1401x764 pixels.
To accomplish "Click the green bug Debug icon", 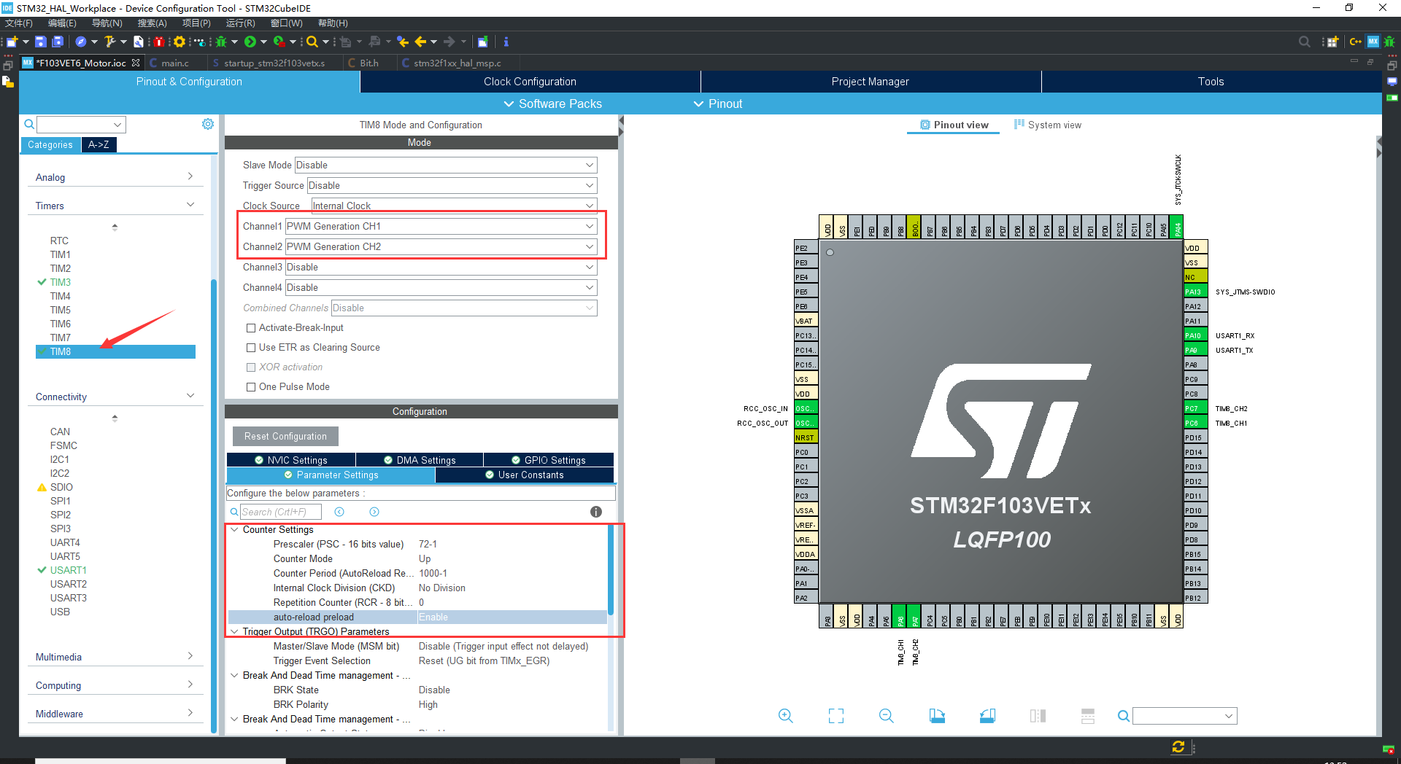I will 221,42.
